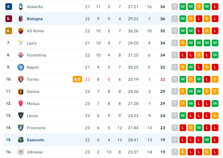Open the Bologna team link
The height and width of the screenshot is (158, 223).
coord(35,19)
